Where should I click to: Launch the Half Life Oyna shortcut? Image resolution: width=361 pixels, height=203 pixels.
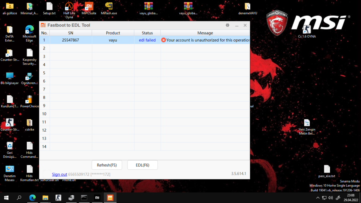tap(69, 10)
